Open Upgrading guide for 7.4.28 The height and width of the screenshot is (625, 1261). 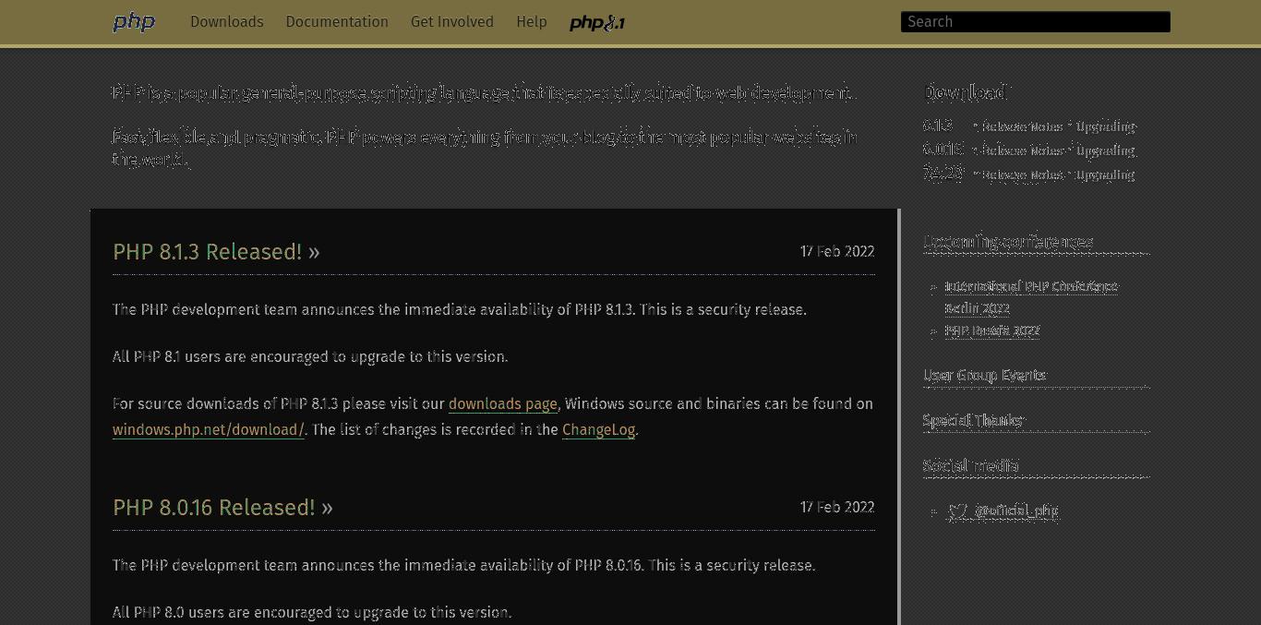(x=1106, y=174)
